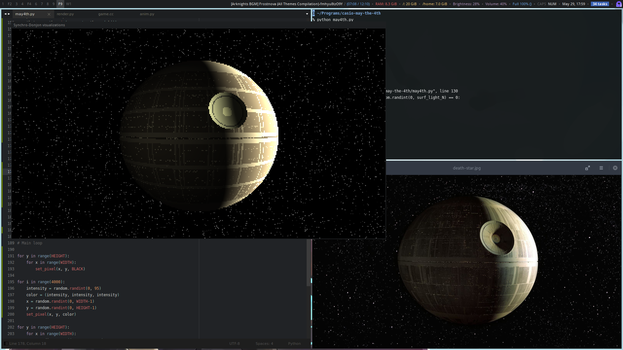Click the RAM: 8.3 GiB indicator
This screenshot has width=623, height=350.
point(386,4)
